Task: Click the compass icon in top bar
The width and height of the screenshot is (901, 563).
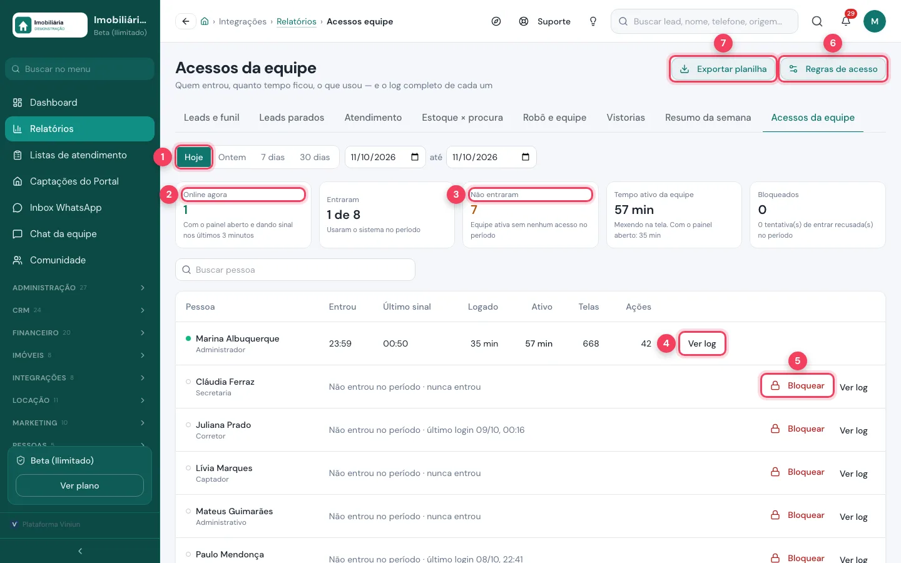Action: point(496,21)
